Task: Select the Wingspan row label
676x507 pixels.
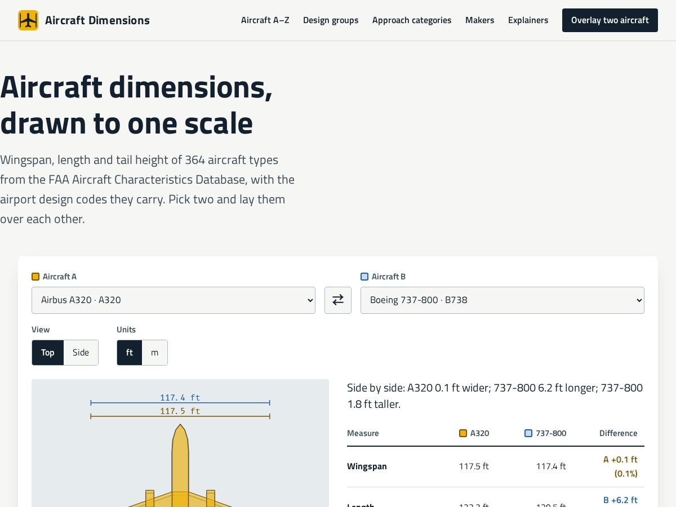Action: 367,466
